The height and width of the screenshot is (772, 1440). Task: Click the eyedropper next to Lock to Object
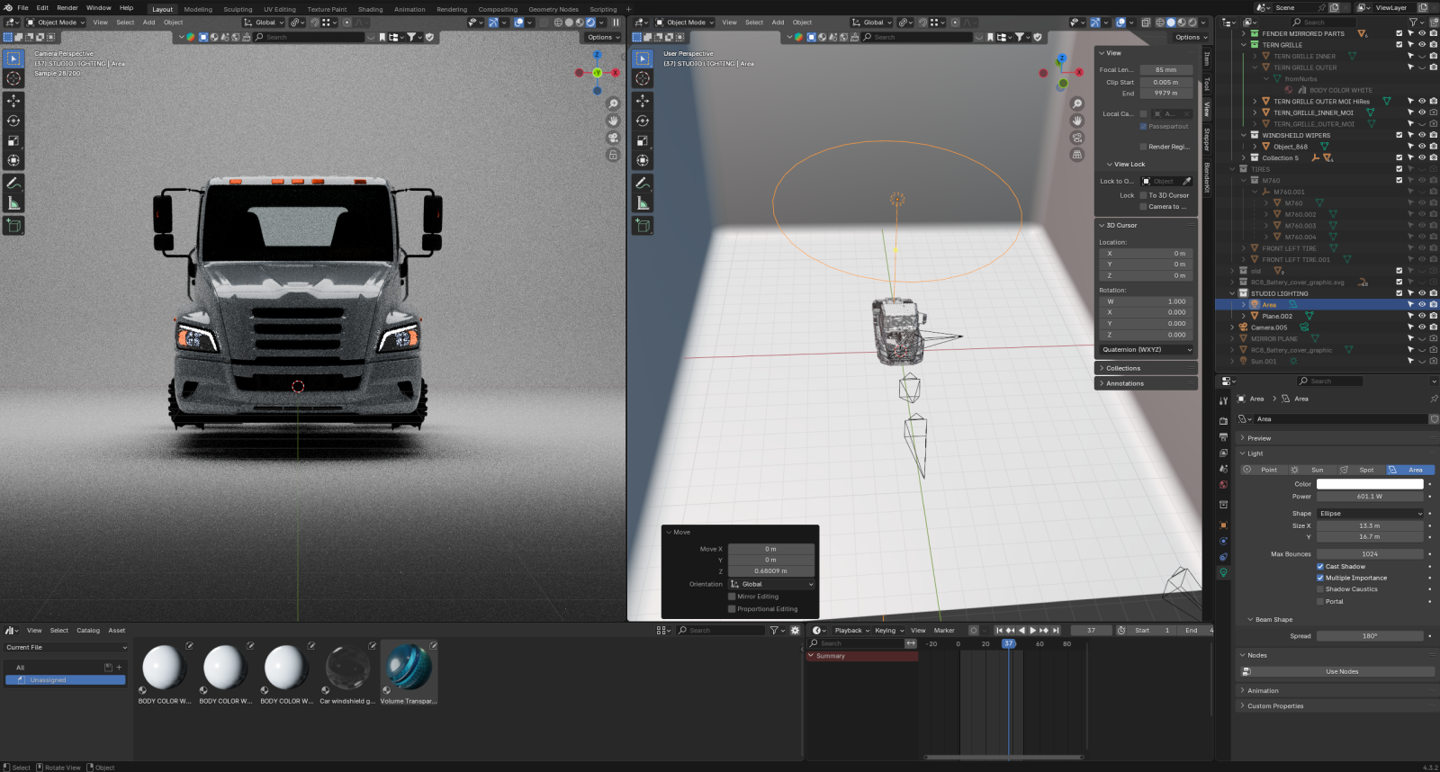coord(1186,181)
